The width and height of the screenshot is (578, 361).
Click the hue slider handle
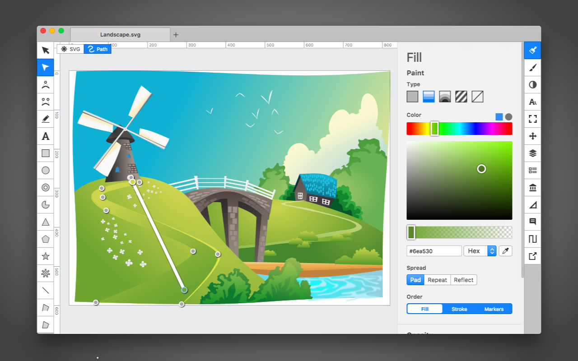(x=434, y=129)
